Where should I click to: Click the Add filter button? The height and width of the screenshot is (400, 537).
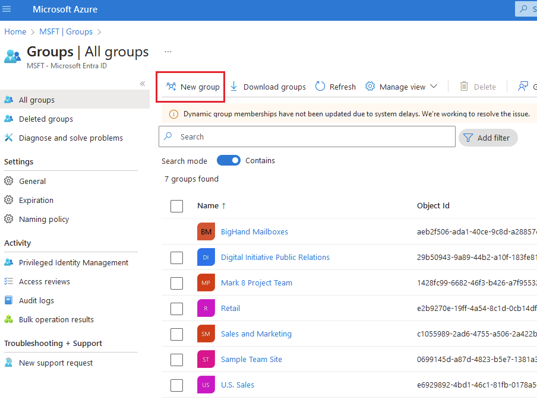click(x=488, y=137)
